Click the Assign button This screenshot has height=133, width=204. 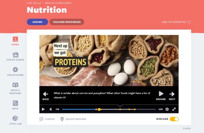click(37, 22)
